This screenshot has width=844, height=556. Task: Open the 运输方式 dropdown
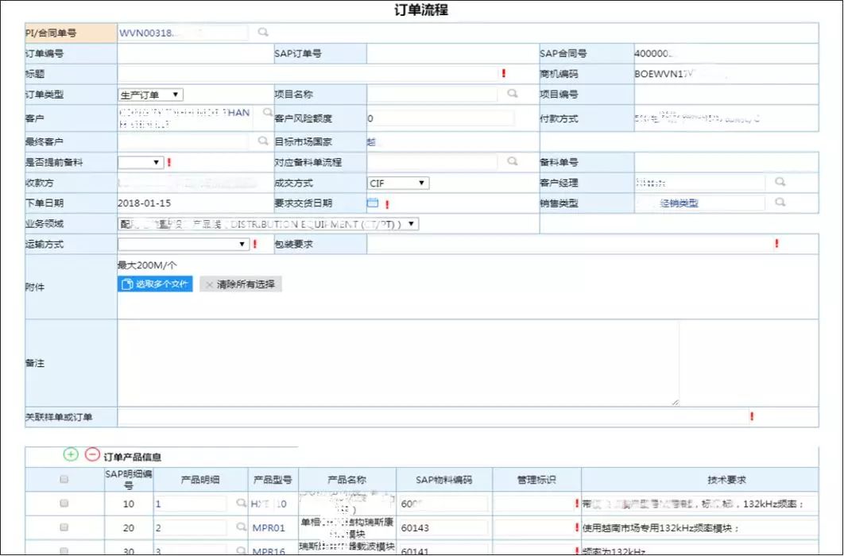coord(183,245)
